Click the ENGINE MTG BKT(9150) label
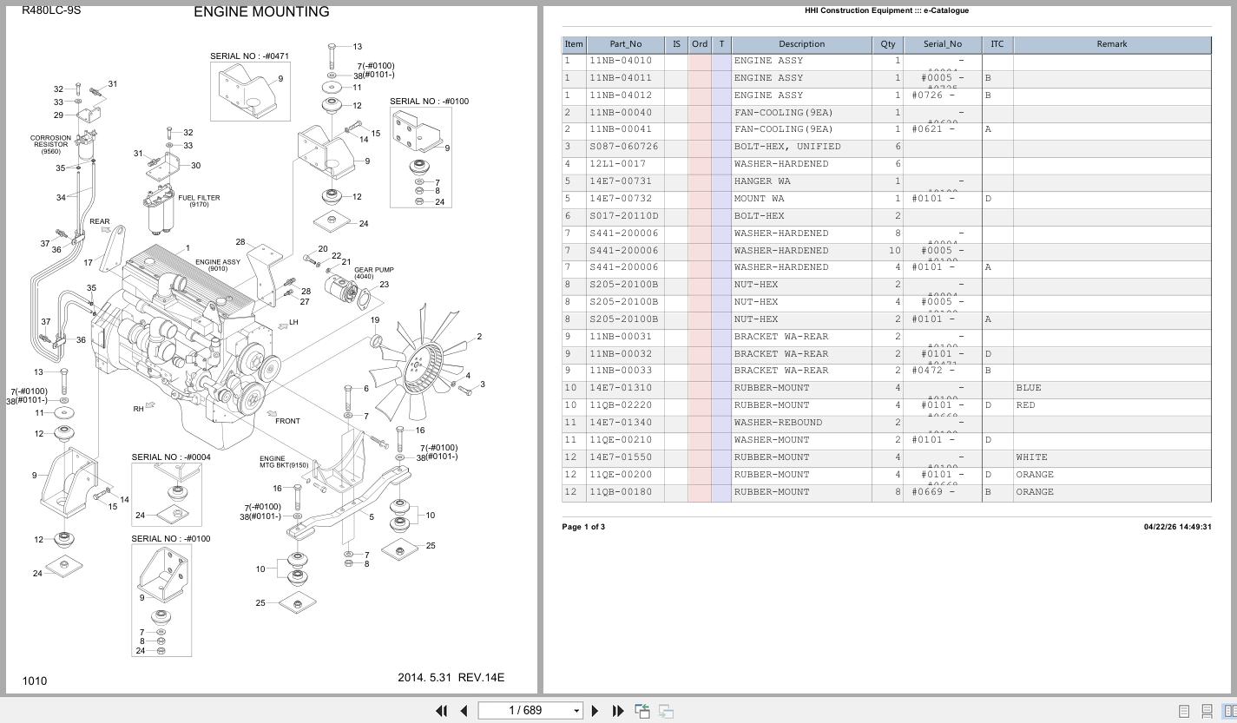Viewport: 1237px width, 723px height. pos(283,462)
